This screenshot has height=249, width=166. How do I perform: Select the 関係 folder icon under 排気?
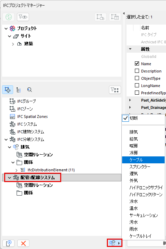(19, 162)
